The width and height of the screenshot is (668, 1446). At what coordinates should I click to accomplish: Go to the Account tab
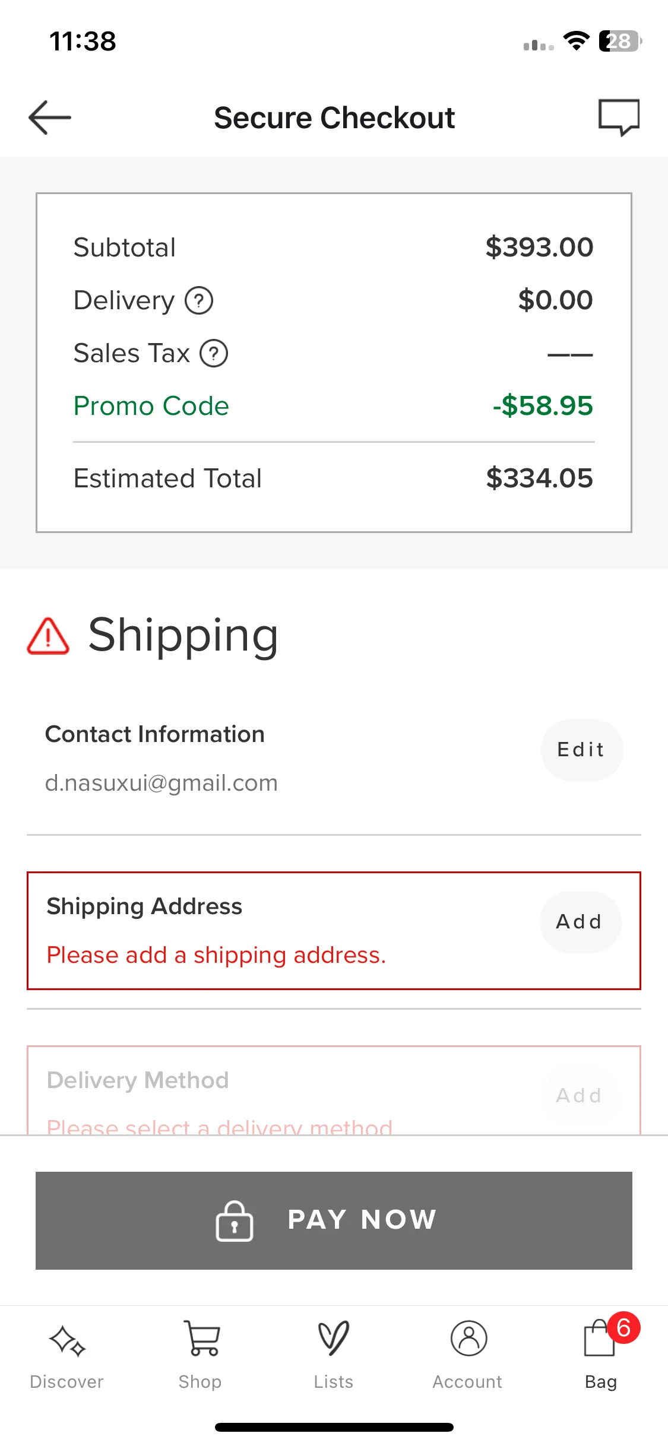point(468,1355)
